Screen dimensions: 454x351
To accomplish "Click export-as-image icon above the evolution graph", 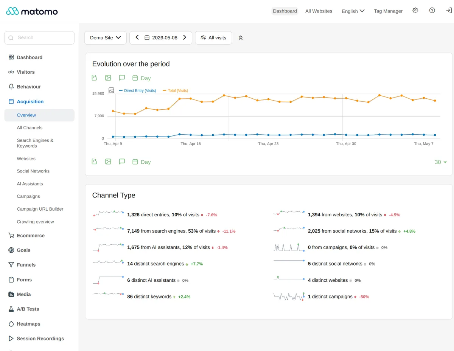I will (x=108, y=78).
